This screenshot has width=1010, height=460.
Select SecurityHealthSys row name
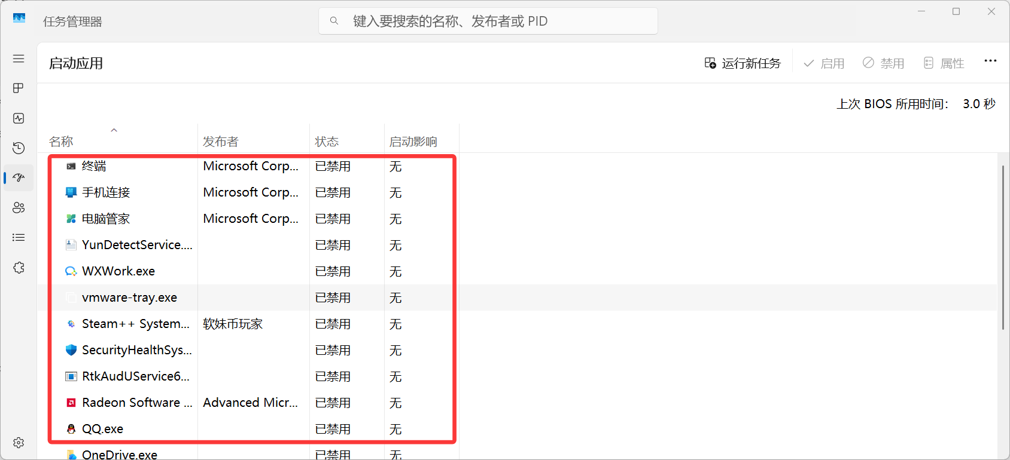pyautogui.click(x=137, y=350)
